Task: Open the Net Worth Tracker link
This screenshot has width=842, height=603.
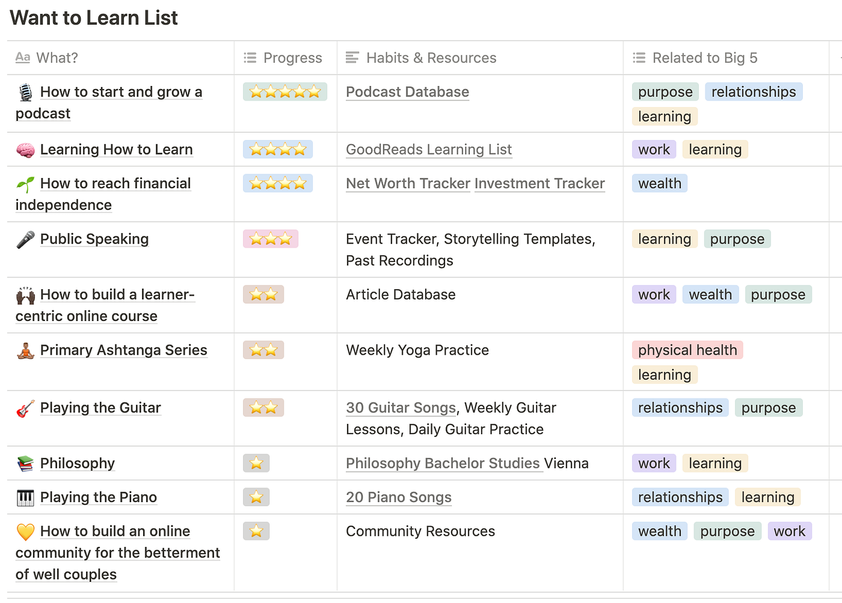Action: pyautogui.click(x=408, y=183)
